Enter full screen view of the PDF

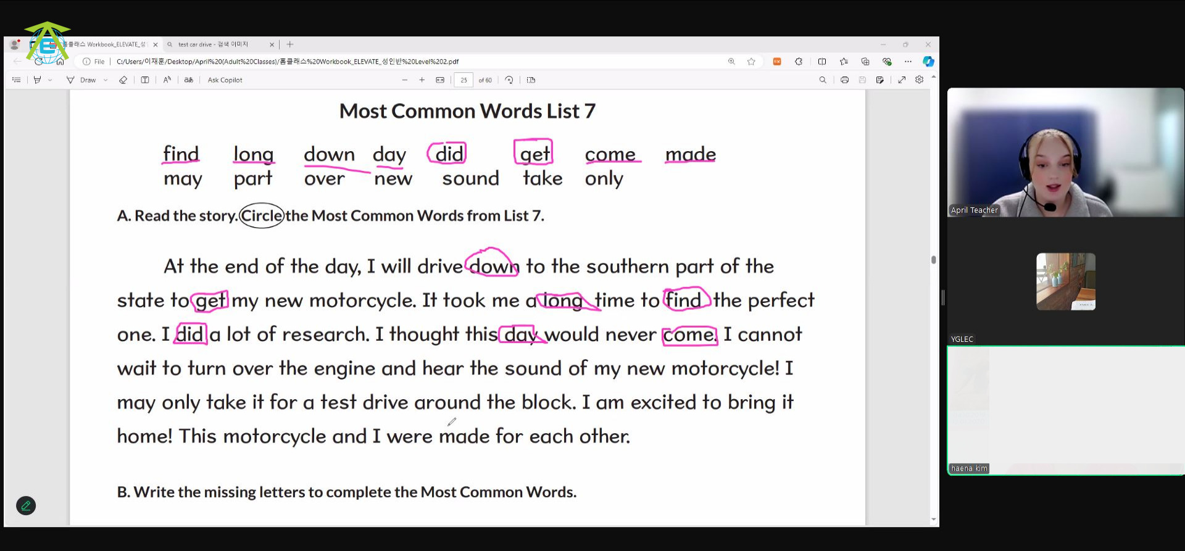pyautogui.click(x=902, y=80)
